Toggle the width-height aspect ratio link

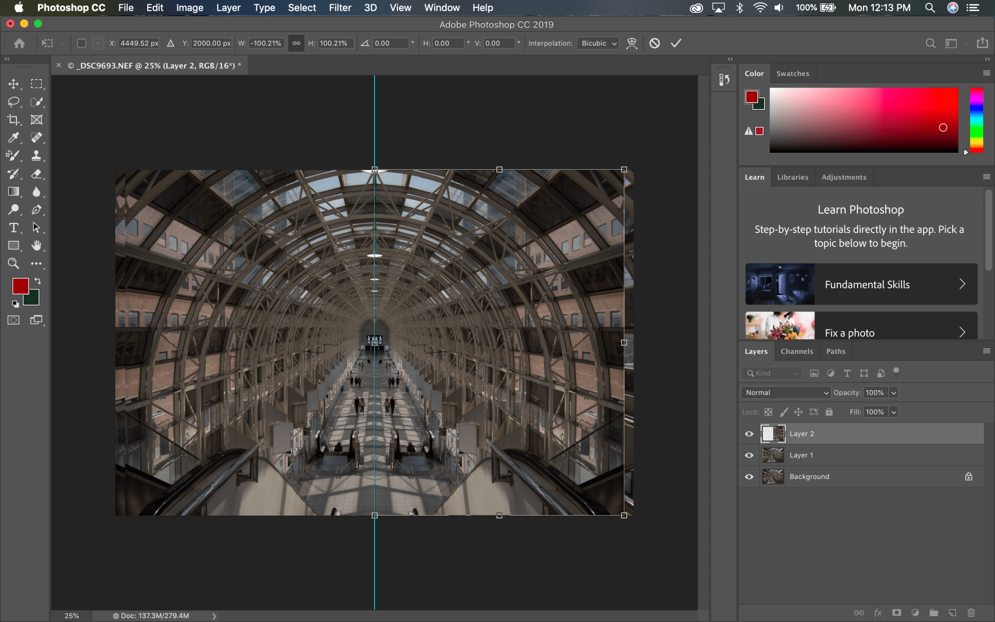[x=296, y=43]
